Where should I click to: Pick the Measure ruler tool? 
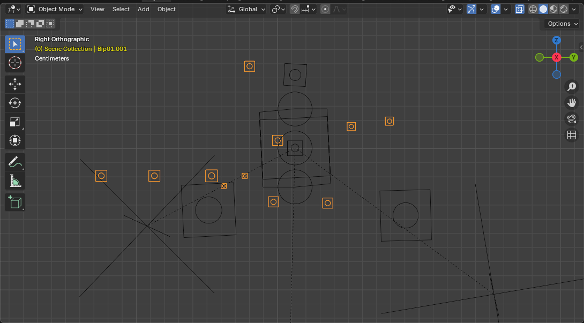(x=15, y=181)
